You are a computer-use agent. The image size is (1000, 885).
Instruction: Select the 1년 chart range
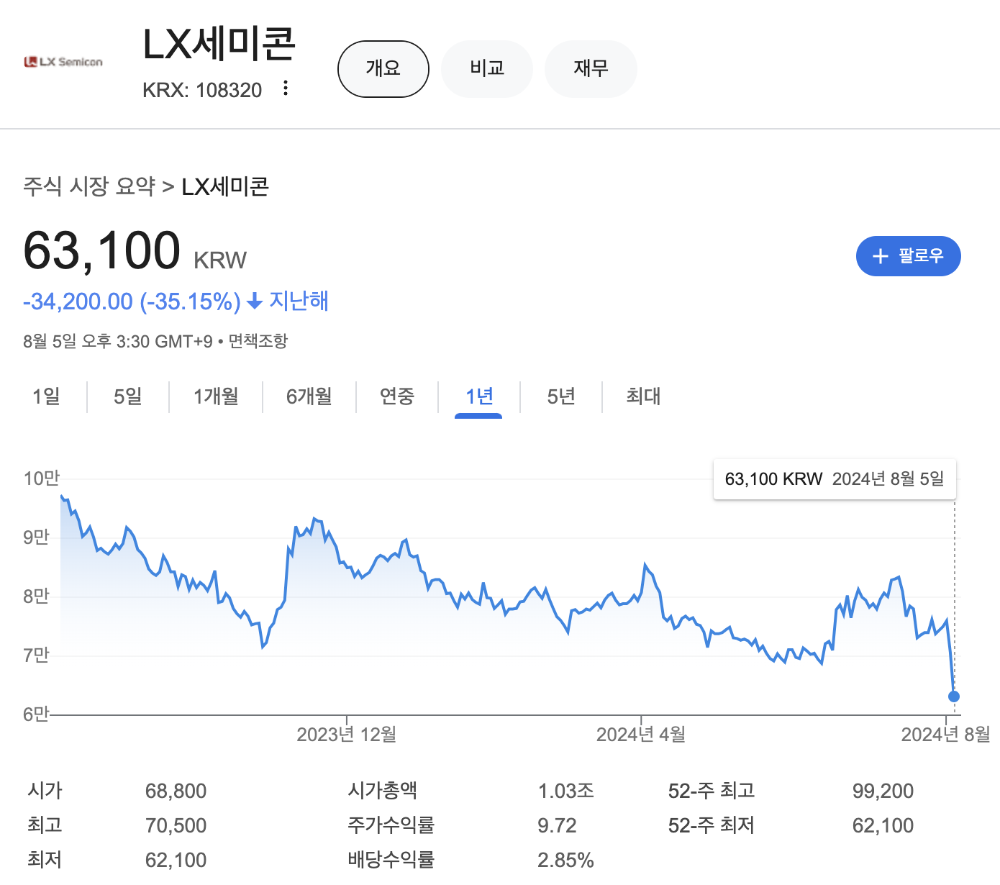click(479, 396)
